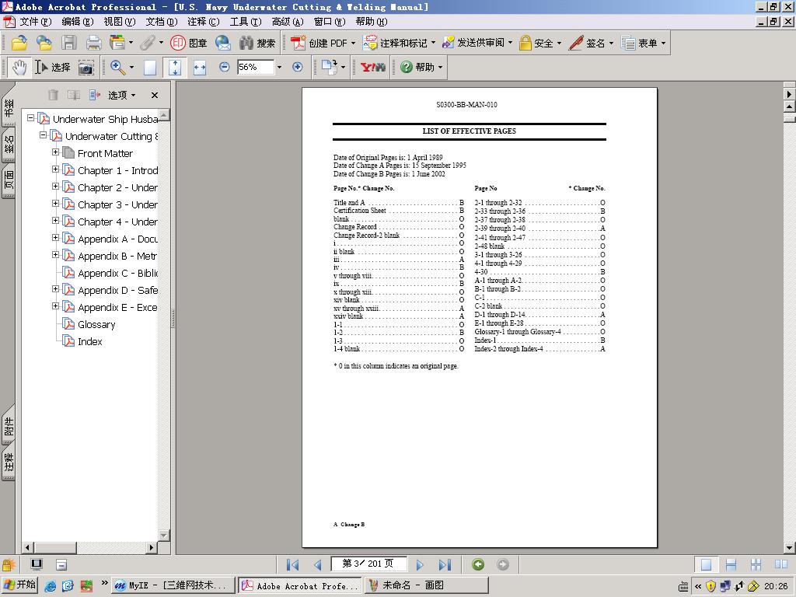This screenshot has height=597, width=796.
Task: Click the binoculars Search button
Action: pos(257,44)
